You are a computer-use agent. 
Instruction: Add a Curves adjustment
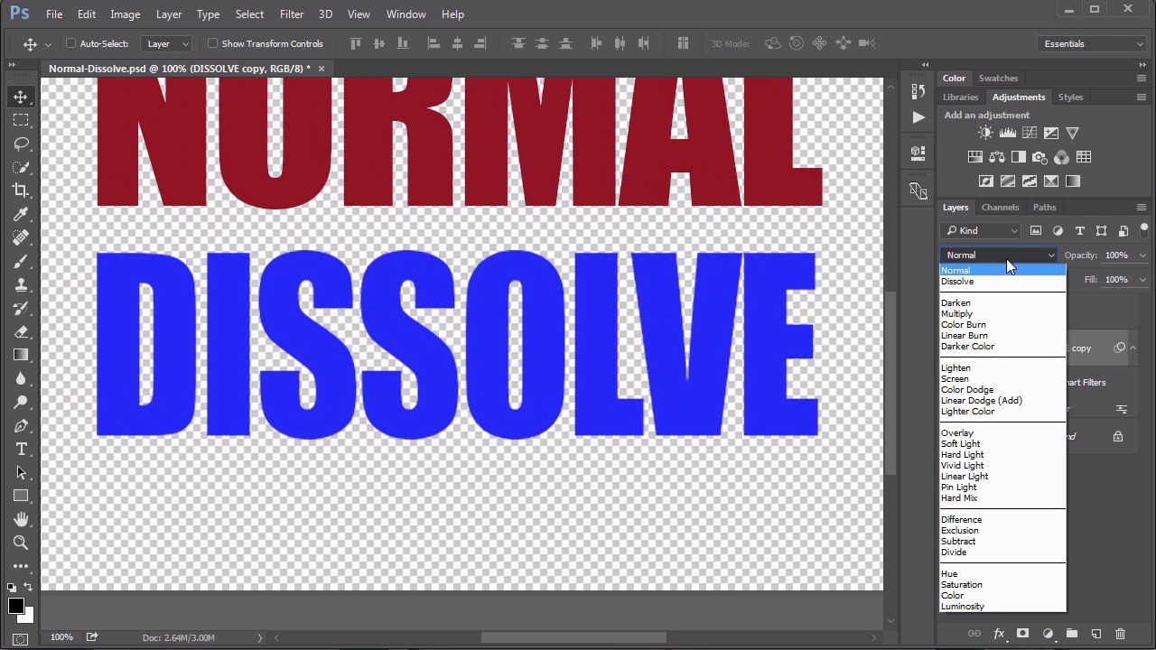(x=1029, y=133)
